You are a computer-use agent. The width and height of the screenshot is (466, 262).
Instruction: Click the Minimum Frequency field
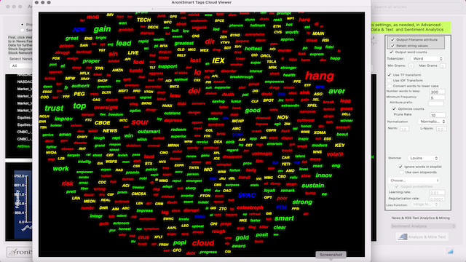pos(438,98)
